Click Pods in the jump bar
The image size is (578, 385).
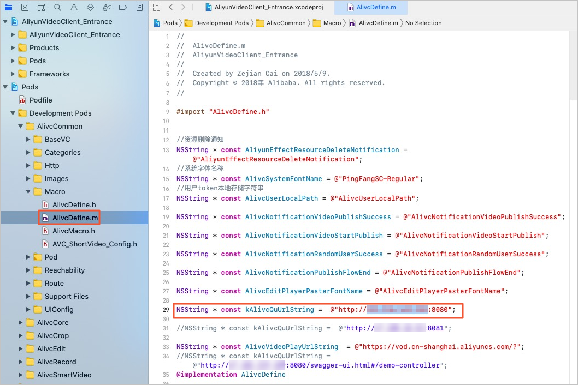click(166, 23)
